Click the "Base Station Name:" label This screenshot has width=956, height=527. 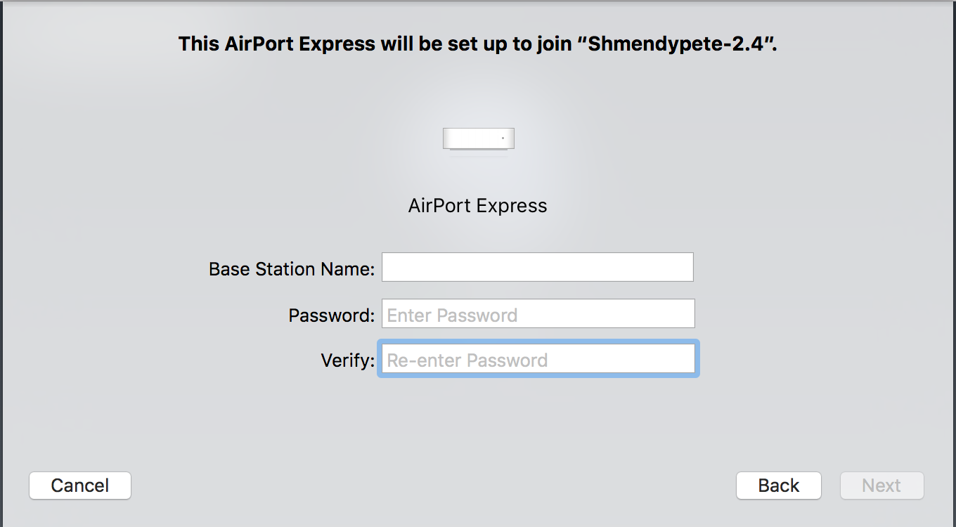[x=291, y=269]
